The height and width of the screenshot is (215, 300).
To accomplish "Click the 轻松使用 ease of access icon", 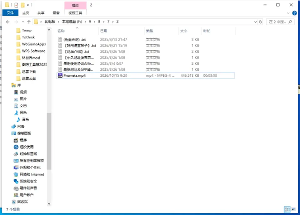I will click(16, 147).
